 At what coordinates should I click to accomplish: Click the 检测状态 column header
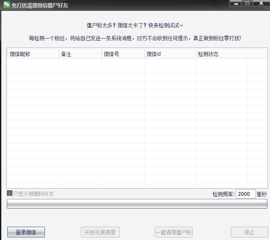click(231, 54)
